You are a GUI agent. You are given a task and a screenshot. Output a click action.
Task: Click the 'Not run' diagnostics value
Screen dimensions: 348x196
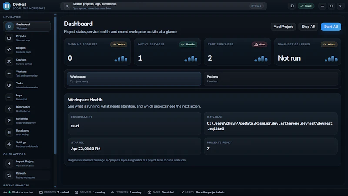[x=289, y=58]
